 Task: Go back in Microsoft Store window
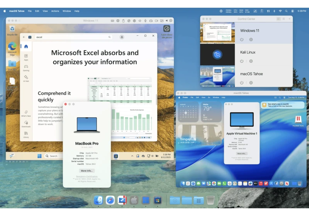coord(24,37)
